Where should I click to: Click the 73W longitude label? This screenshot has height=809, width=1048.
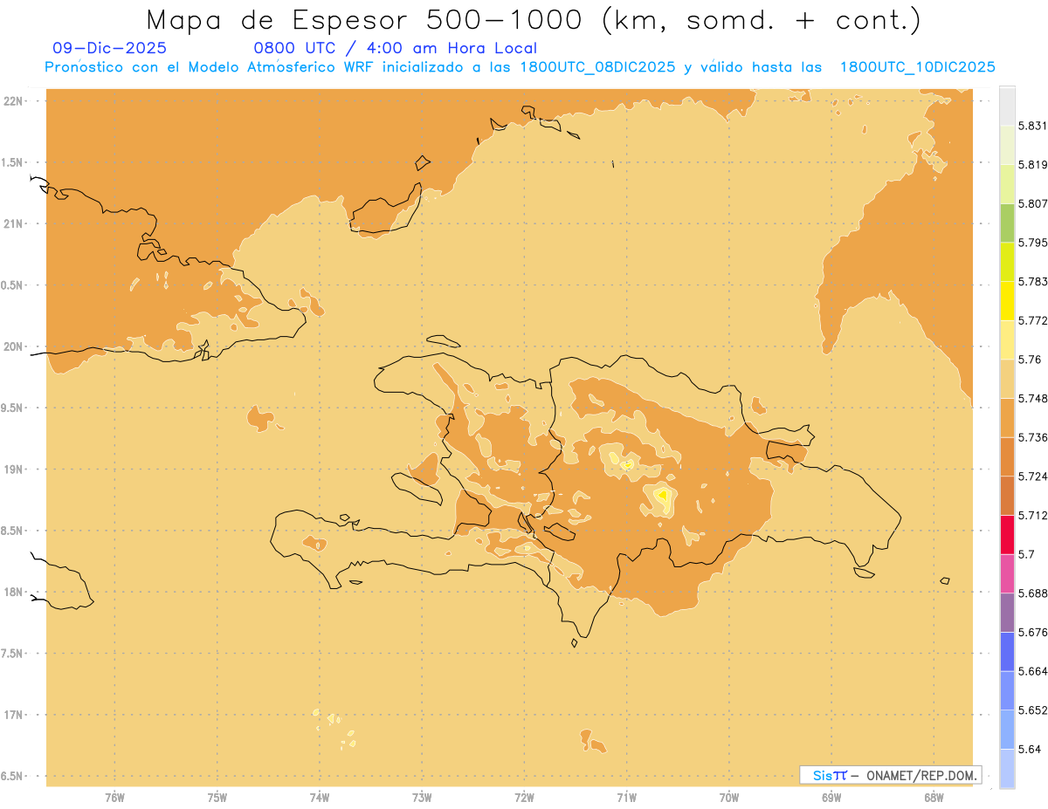tap(422, 797)
